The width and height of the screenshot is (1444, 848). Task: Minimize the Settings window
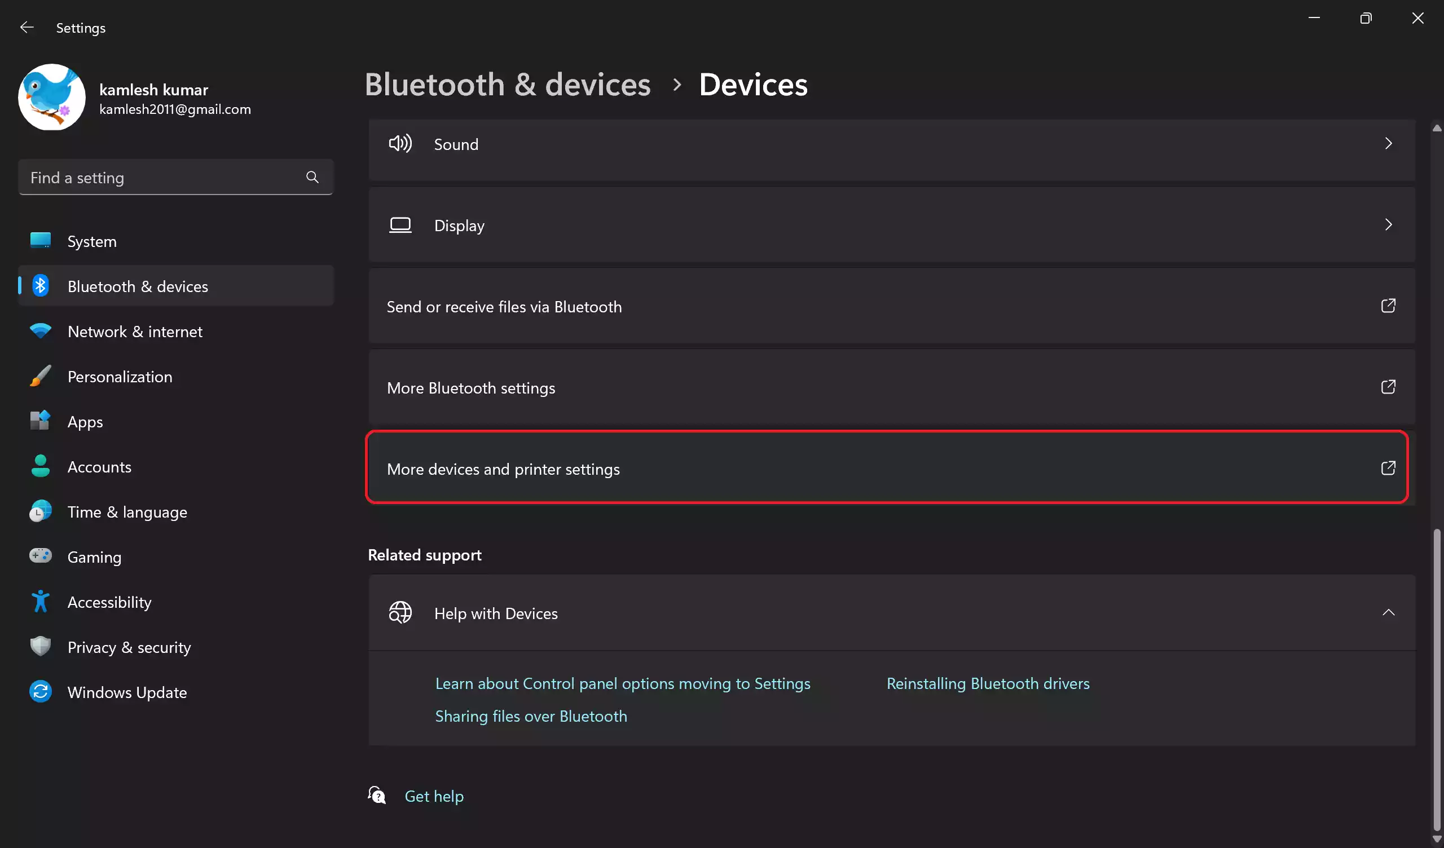coord(1314,19)
